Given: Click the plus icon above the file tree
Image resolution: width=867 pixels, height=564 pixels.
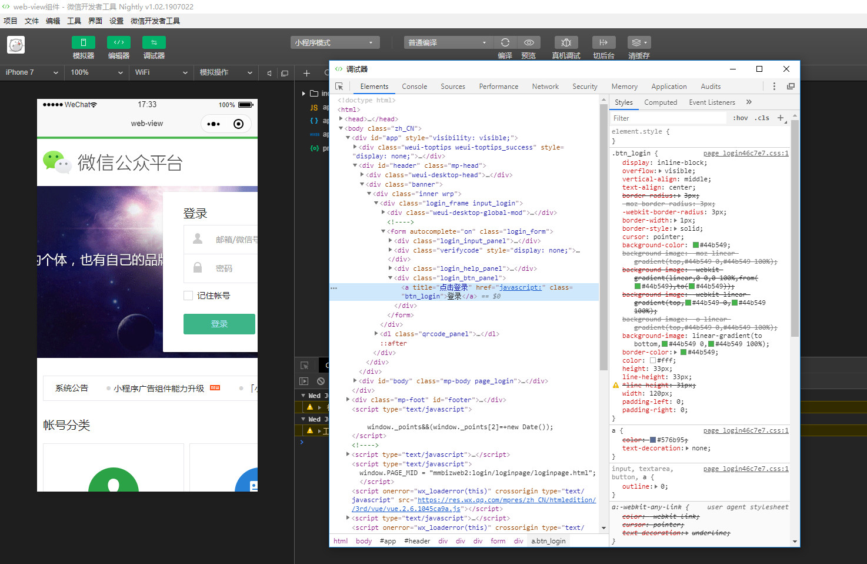Looking at the screenshot, I should (306, 73).
